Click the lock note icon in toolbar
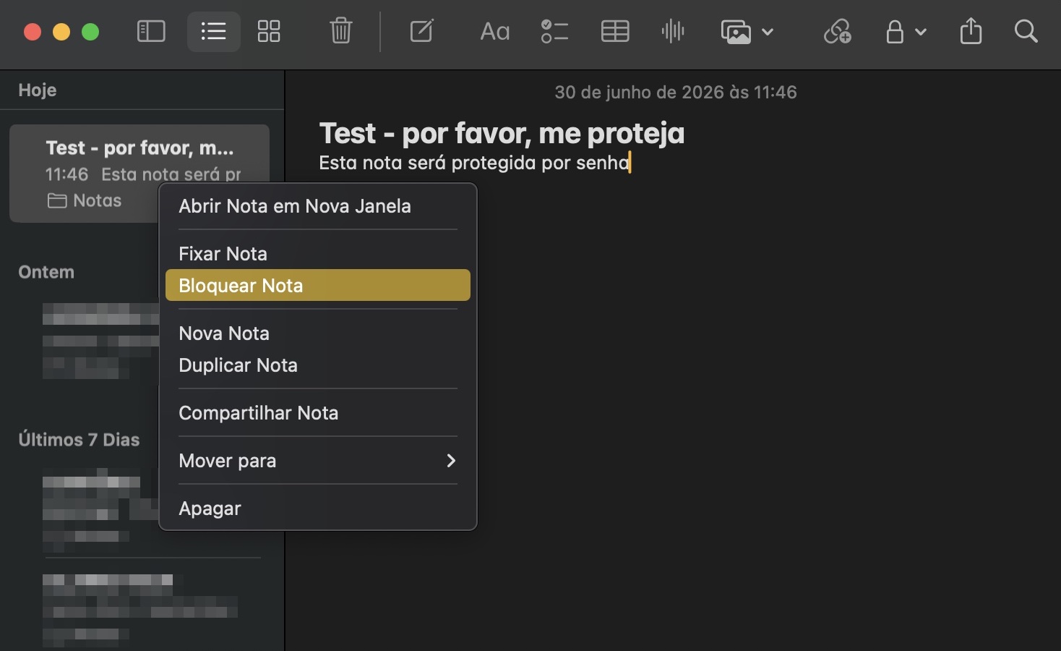Image resolution: width=1061 pixels, height=651 pixels. pyautogui.click(x=895, y=32)
